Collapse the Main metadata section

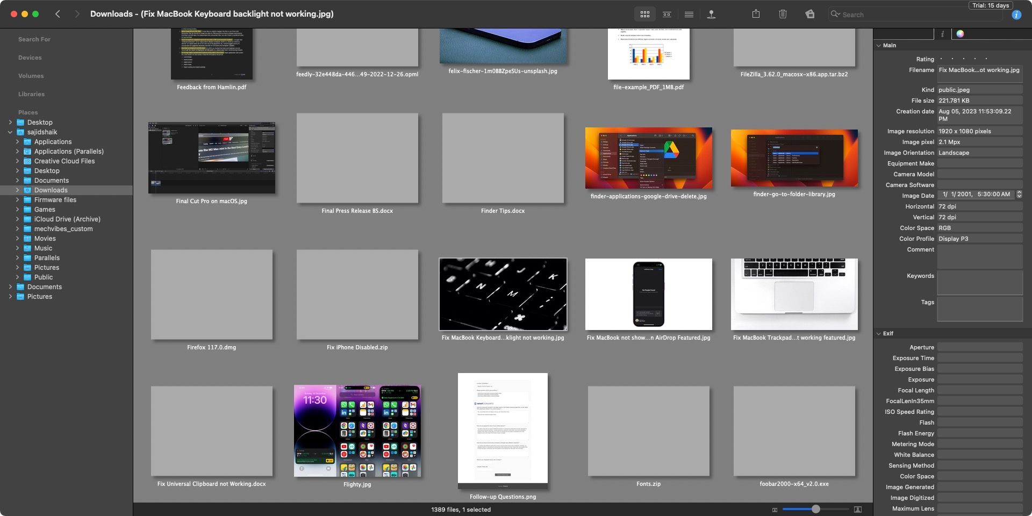click(x=880, y=45)
